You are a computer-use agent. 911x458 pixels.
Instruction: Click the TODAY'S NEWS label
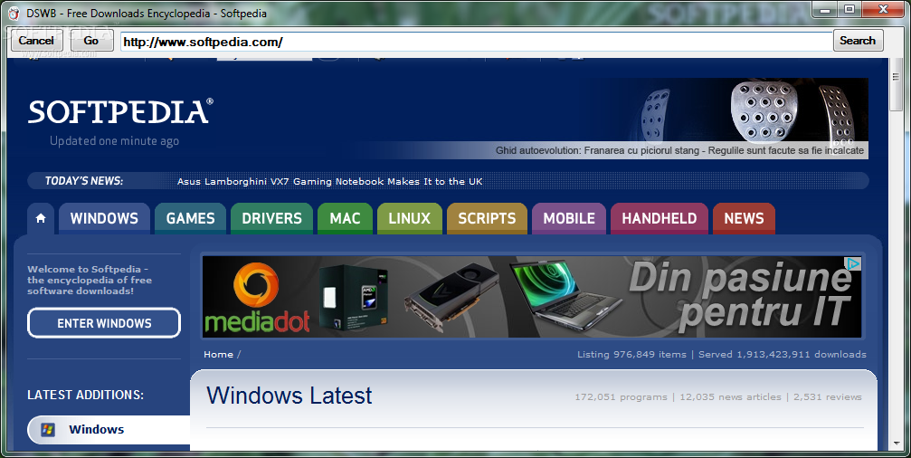(84, 181)
